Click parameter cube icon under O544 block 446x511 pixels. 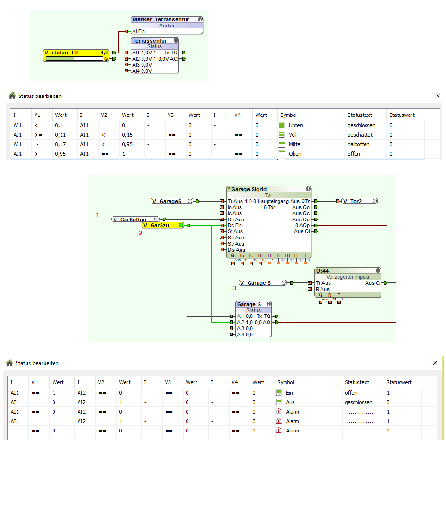(321, 295)
